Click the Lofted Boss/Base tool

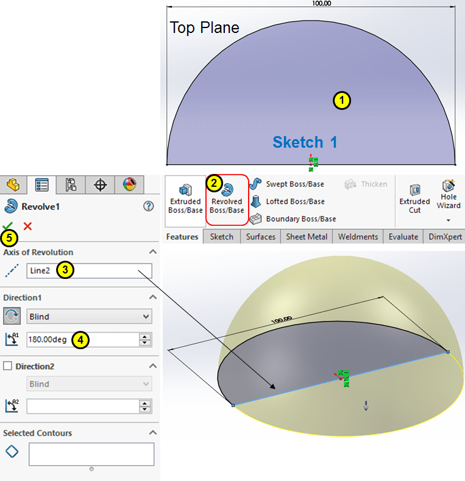pyautogui.click(x=288, y=201)
